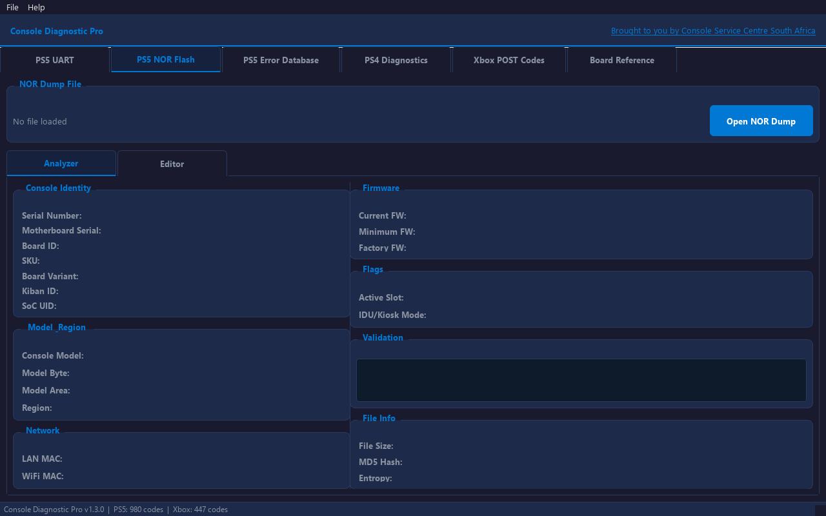Switch to the PS5 UART tab
The image size is (826, 516).
(55, 60)
